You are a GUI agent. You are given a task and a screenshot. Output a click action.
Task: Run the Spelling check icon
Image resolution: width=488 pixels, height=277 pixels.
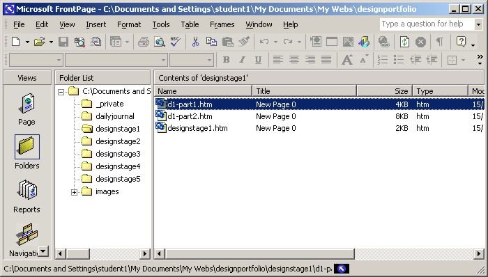[176, 42]
